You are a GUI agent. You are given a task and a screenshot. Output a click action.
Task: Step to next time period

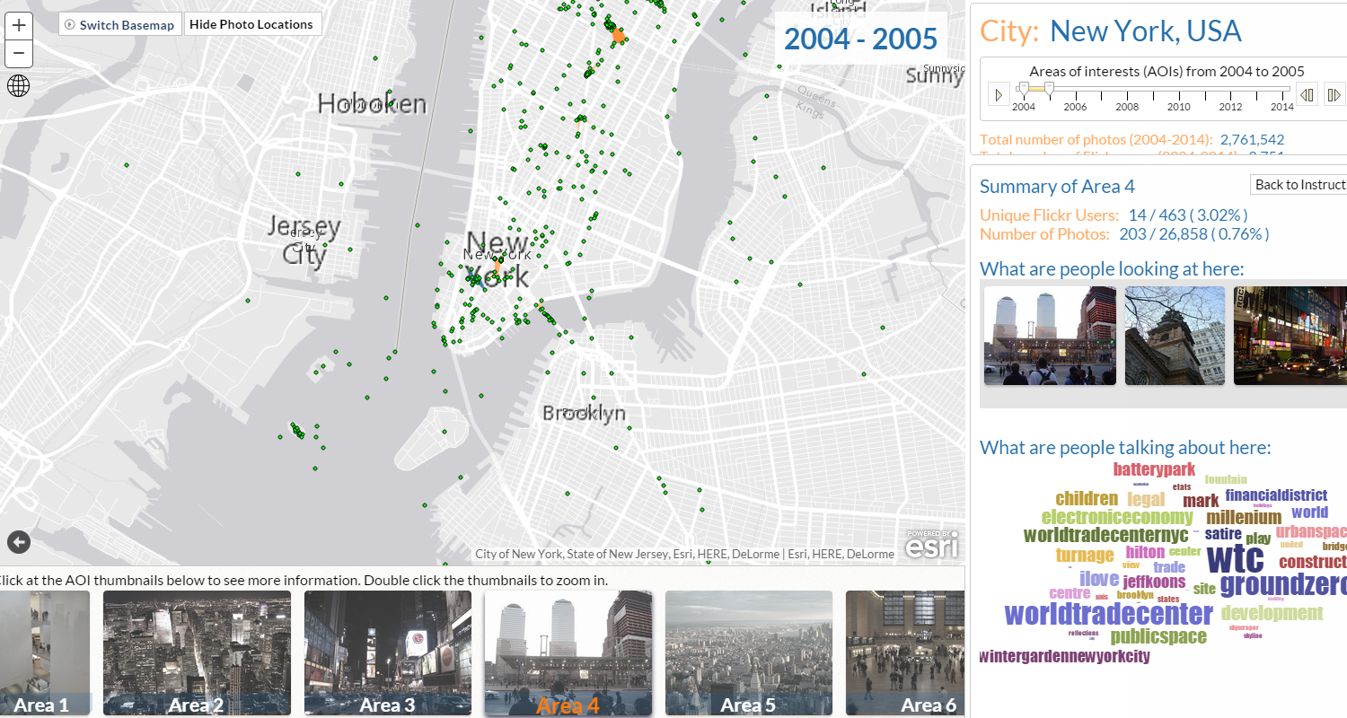pyautogui.click(x=1334, y=94)
